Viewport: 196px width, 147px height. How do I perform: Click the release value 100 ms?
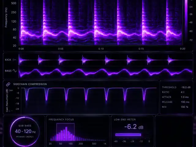185,102
